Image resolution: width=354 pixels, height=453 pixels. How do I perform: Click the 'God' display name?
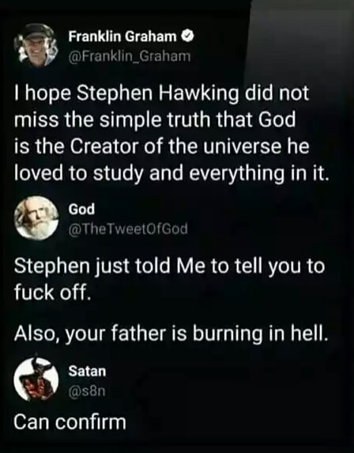click(81, 210)
